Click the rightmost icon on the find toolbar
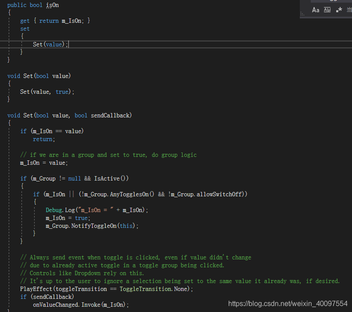The height and width of the screenshot is (312, 352). coord(349,9)
